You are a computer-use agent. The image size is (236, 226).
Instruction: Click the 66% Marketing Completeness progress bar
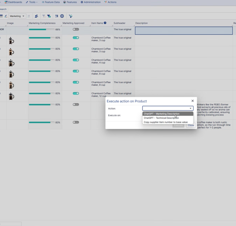[x=41, y=30]
